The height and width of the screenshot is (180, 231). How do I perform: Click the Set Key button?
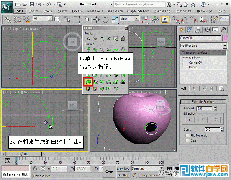coord(123,175)
